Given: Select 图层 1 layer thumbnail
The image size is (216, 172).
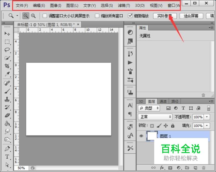Looking at the screenshot, I should click(152, 136).
